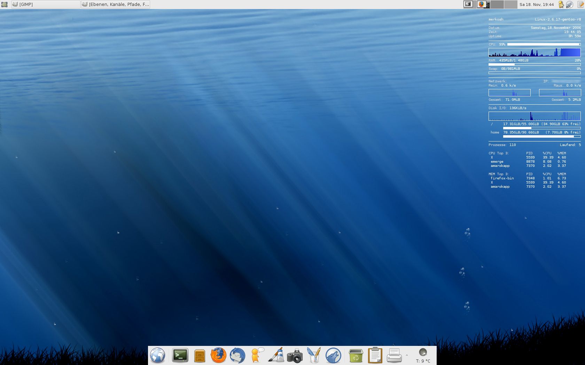Open the main menu icon at the top-left corner
This screenshot has width=585, height=365.
(5, 5)
